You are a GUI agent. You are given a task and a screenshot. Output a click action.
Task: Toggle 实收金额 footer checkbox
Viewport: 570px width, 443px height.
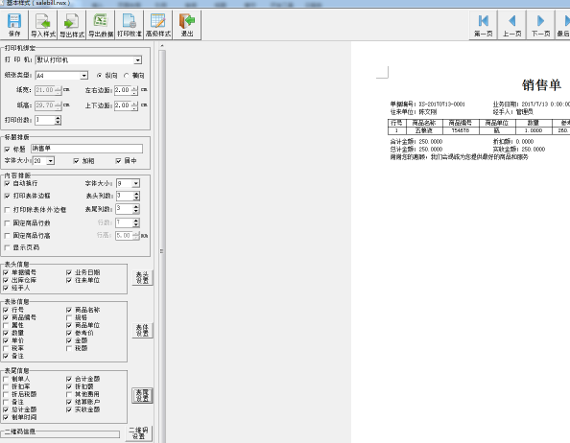pyautogui.click(x=69, y=409)
